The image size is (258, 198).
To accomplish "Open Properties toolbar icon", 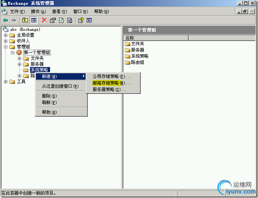I will click(53, 21).
